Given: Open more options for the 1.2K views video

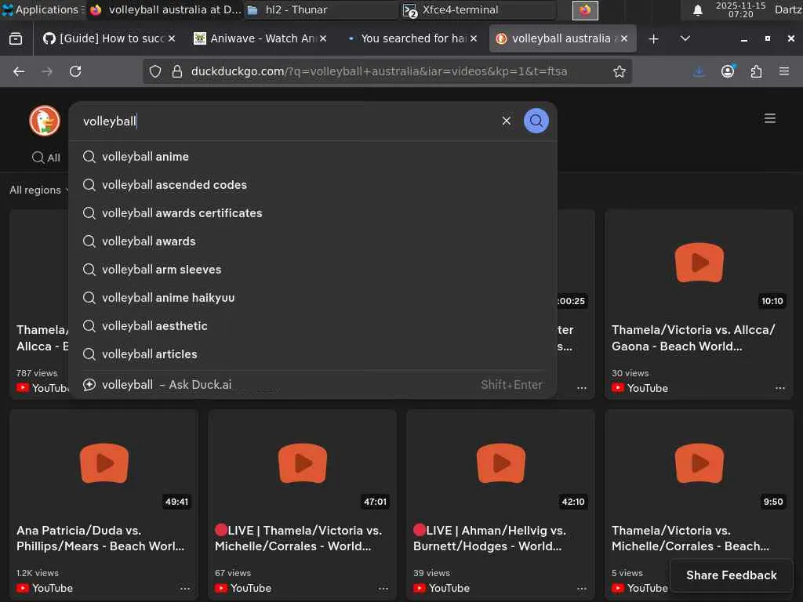Looking at the screenshot, I should pyautogui.click(x=185, y=589).
